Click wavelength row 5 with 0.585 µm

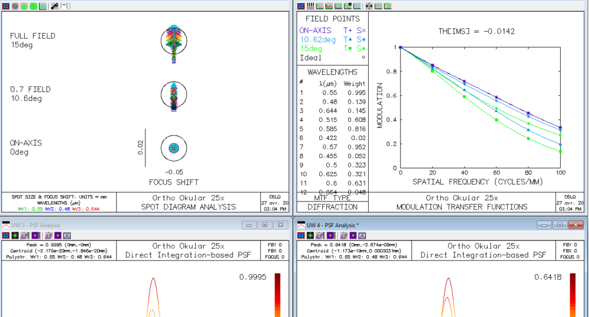[332, 129]
